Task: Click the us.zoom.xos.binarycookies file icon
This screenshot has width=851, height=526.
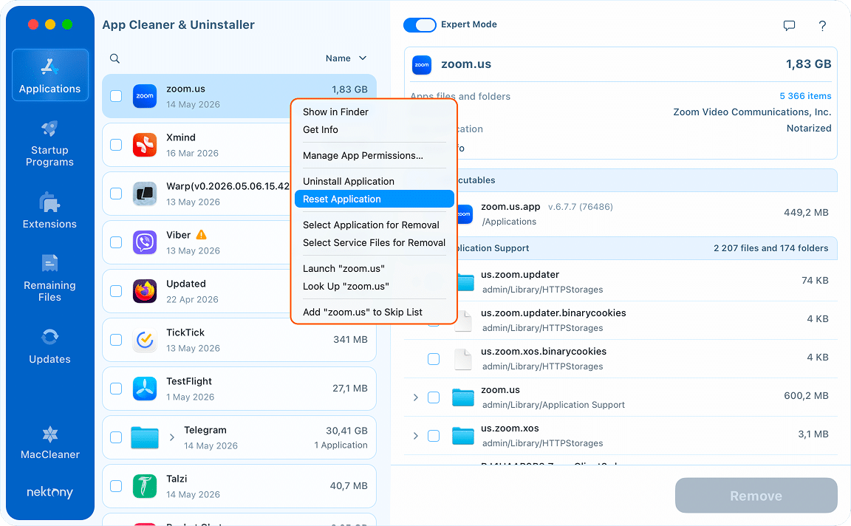Action: [x=463, y=359]
